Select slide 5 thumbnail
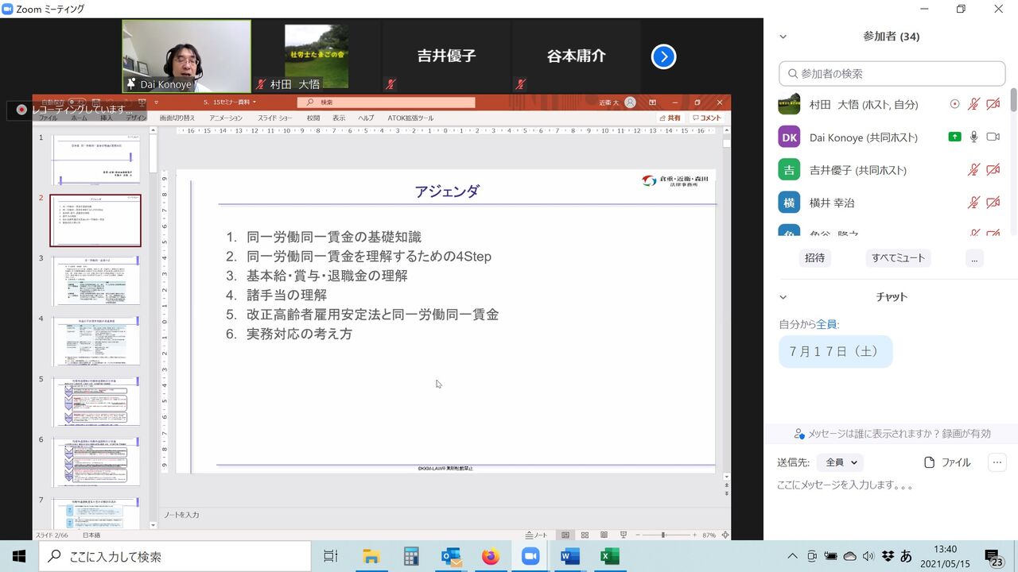 [96, 401]
